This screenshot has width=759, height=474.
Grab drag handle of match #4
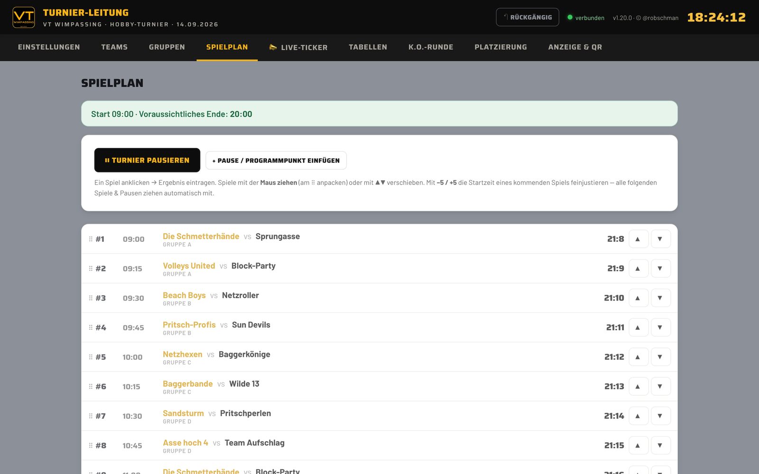coord(91,328)
